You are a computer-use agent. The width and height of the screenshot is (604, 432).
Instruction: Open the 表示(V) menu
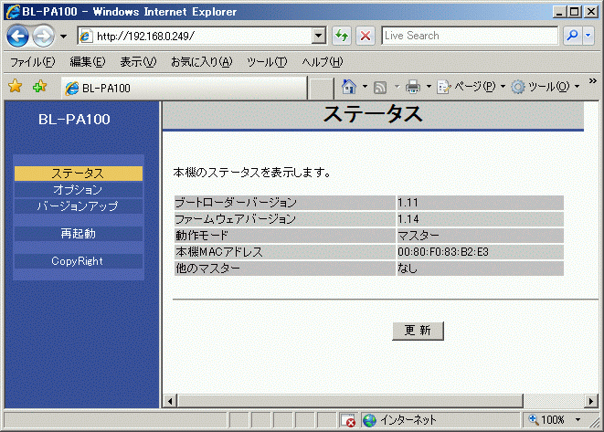138,61
